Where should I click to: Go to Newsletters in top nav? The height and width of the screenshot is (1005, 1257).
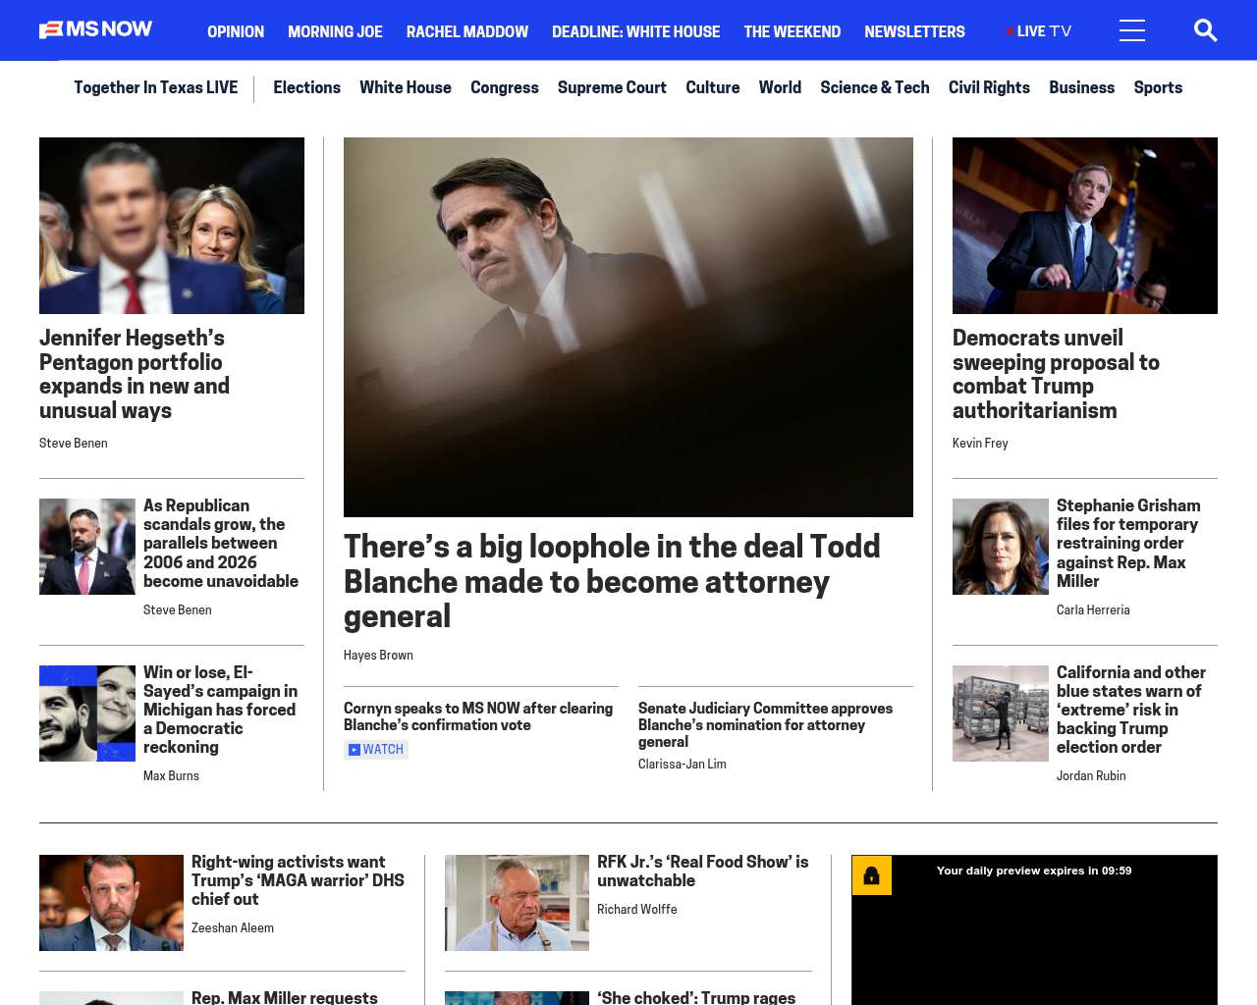(914, 31)
